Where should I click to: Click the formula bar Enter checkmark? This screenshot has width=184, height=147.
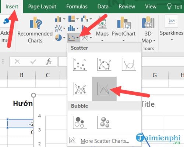33,62
